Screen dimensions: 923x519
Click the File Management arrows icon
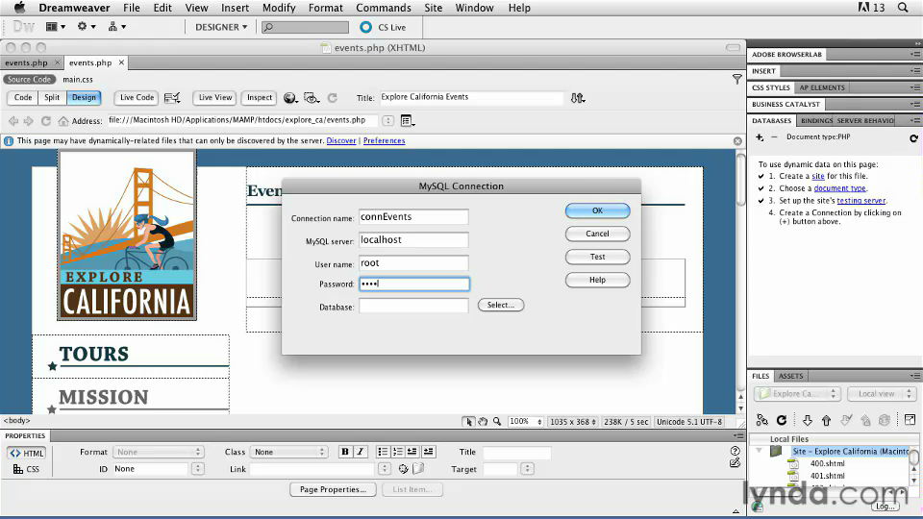[x=578, y=98]
